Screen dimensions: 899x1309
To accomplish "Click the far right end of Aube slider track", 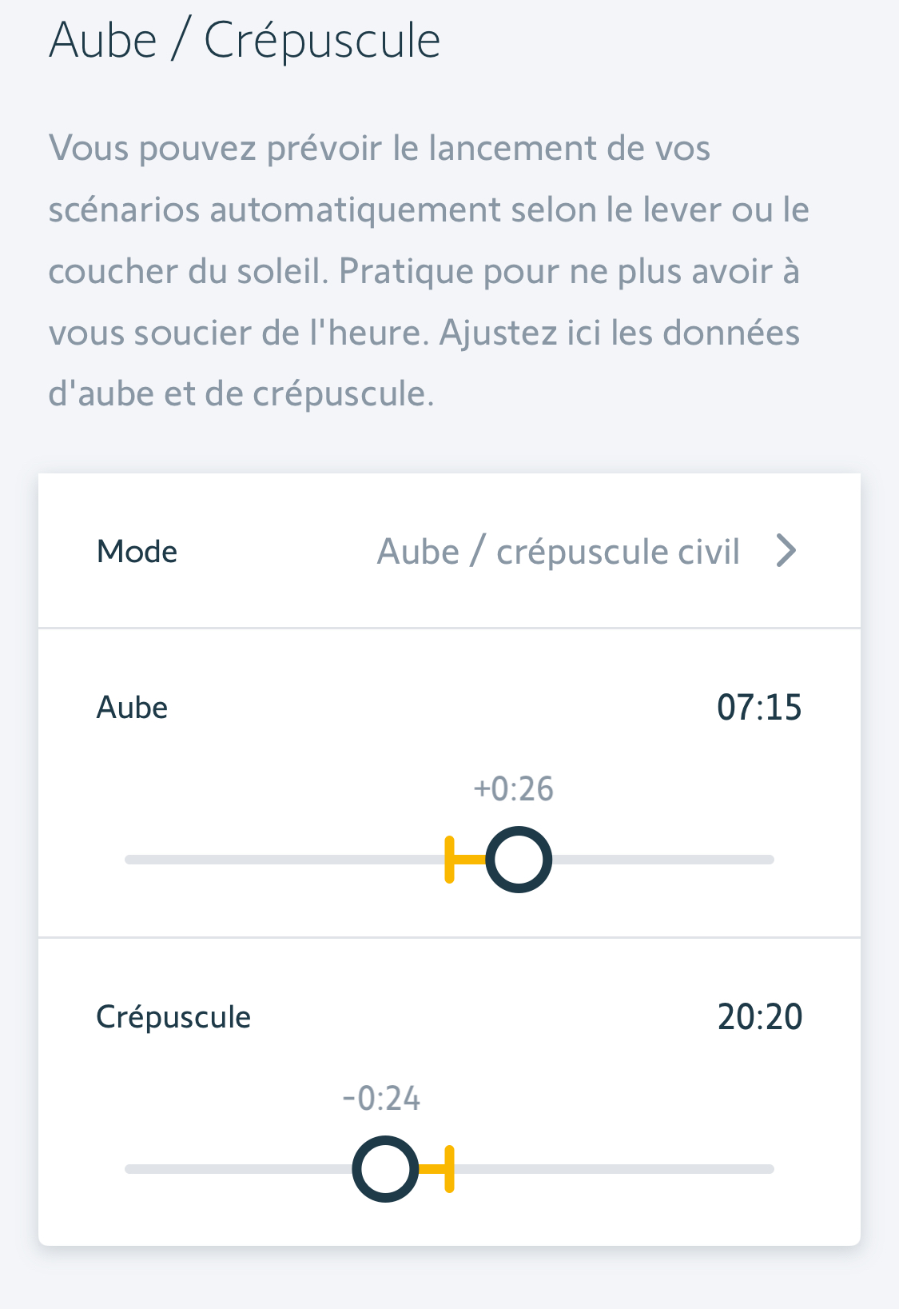I will click(769, 860).
